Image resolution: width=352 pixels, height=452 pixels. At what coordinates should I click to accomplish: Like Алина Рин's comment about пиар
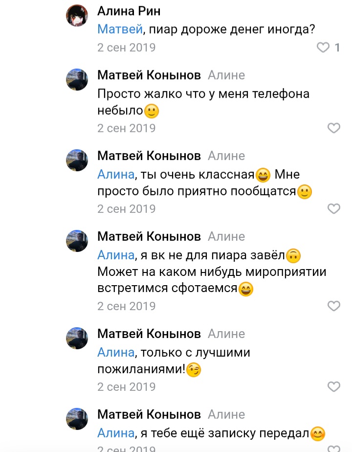point(324,47)
